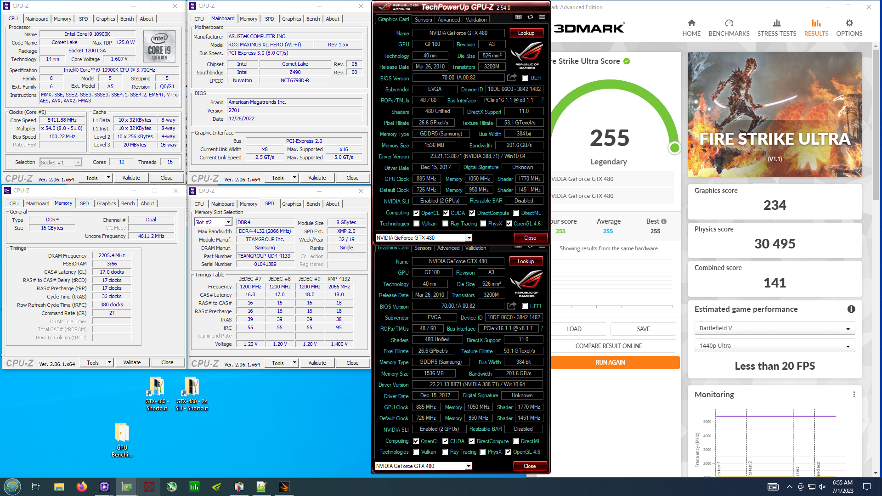This screenshot has width=882, height=496.
Task: Toggle PhysX checkbox in lower GPU-Z
Action: [x=483, y=452]
